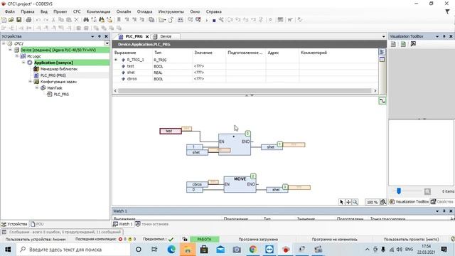This screenshot has height=256, width=455.
Task: Pin the Visualization ToolBox panel
Action: pyautogui.click(x=444, y=36)
